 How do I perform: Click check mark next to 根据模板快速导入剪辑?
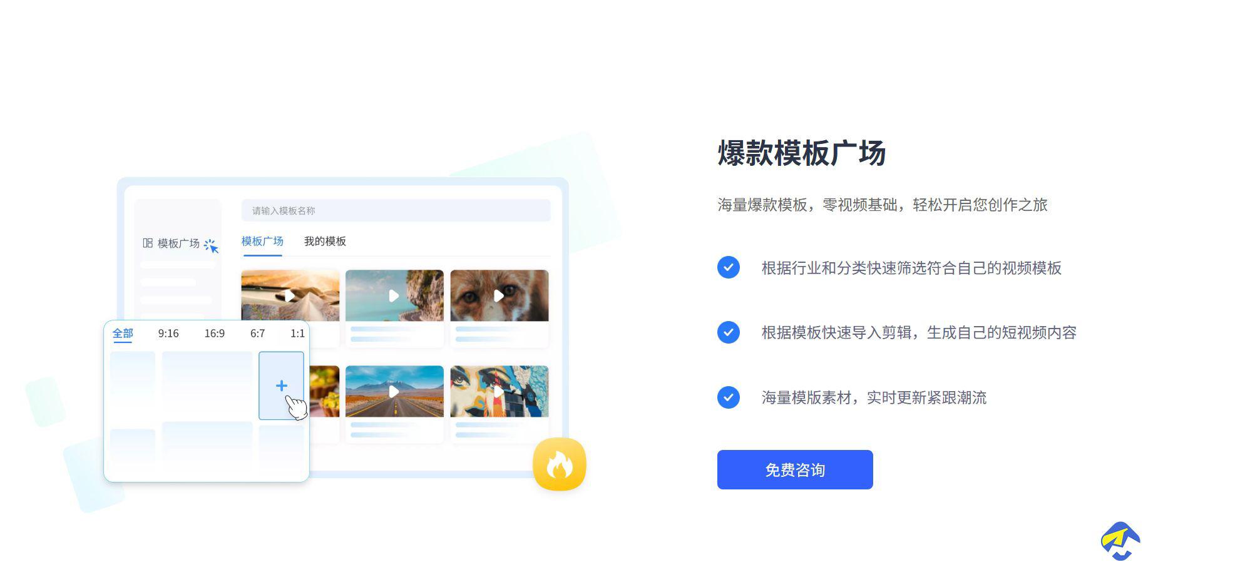click(729, 332)
